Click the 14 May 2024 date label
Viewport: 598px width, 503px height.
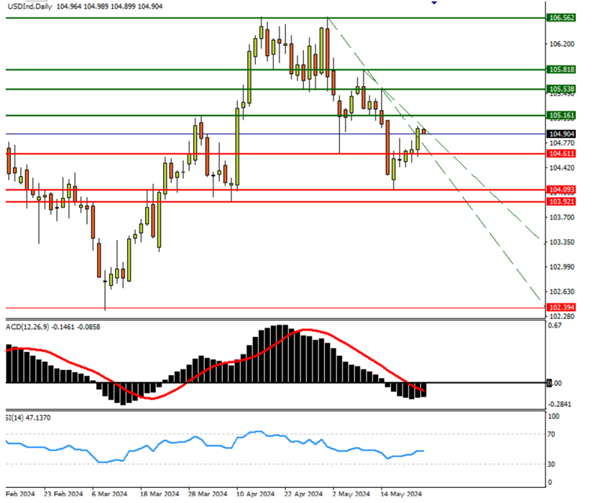pyautogui.click(x=400, y=494)
